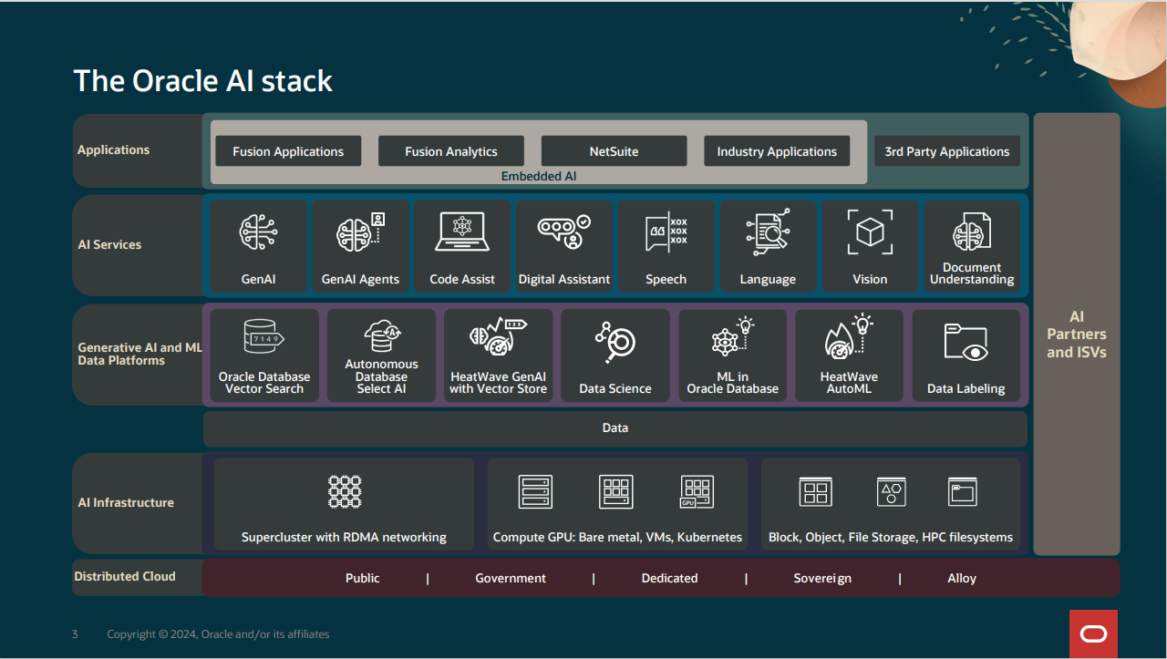Click the HeatWave AutoML flame icon
Image resolution: width=1167 pixels, height=659 pixels.
[x=849, y=335]
